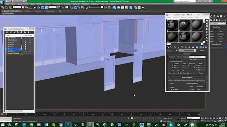Activate the Select and Scale tool
The image size is (227, 127).
coord(46,7)
